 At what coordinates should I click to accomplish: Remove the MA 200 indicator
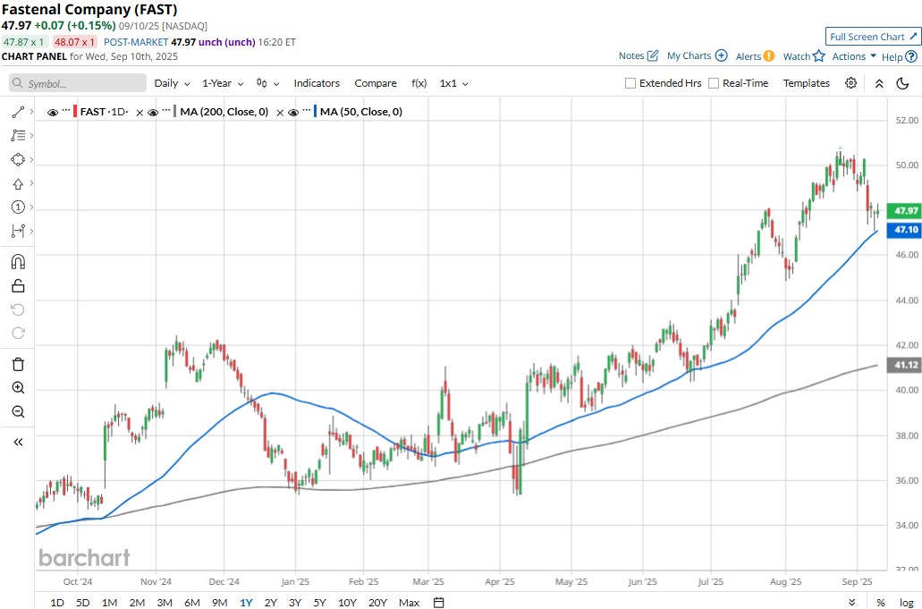click(280, 113)
